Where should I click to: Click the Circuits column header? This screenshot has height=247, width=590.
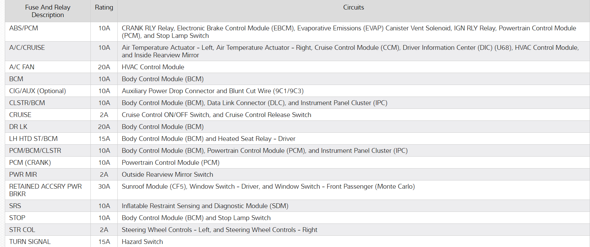[354, 8]
